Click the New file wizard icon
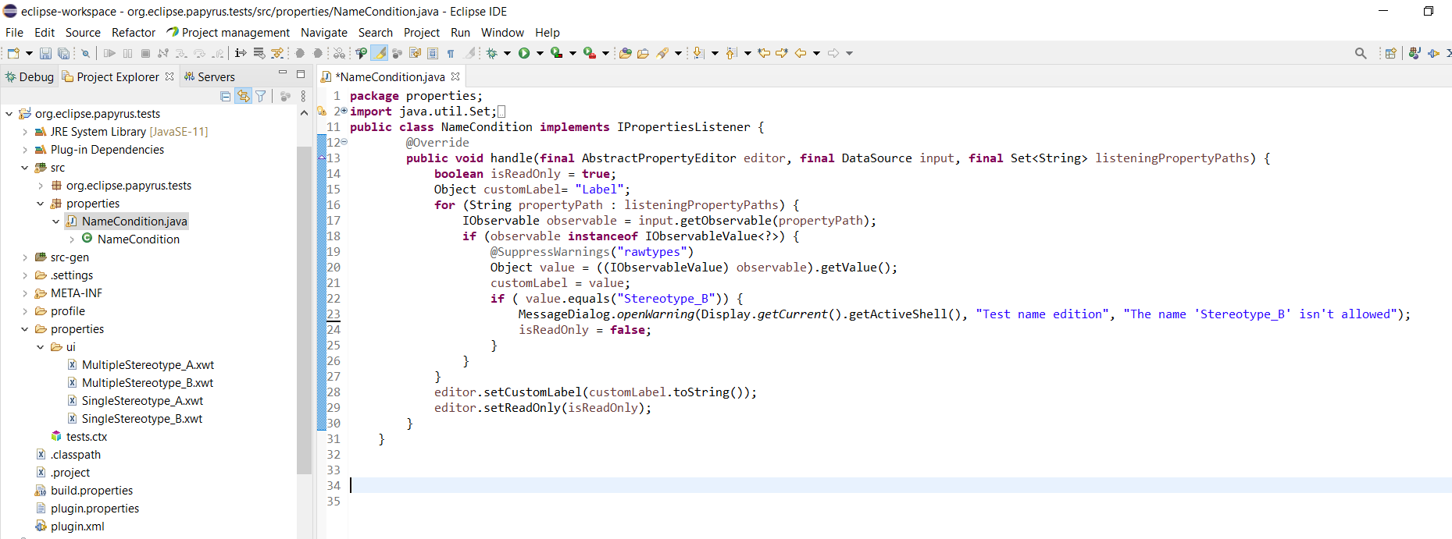 click(x=13, y=53)
